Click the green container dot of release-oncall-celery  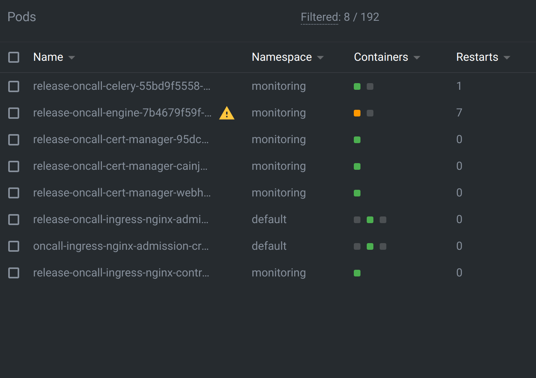pos(357,86)
